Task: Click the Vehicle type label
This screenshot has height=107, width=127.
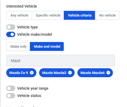Action: pos(27,27)
